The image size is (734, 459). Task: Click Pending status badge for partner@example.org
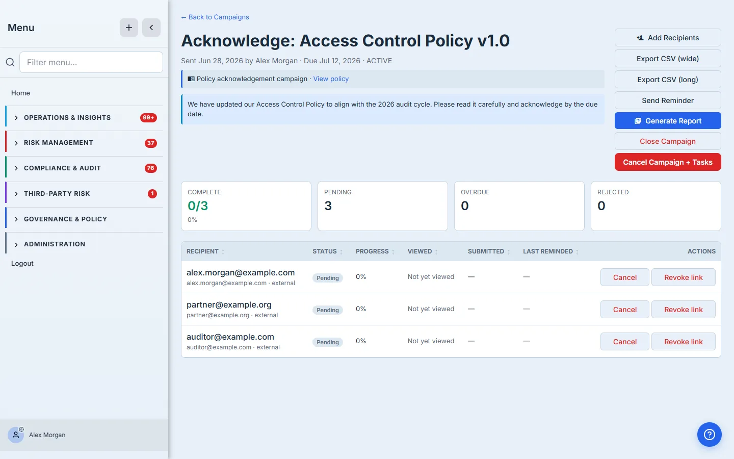click(328, 310)
